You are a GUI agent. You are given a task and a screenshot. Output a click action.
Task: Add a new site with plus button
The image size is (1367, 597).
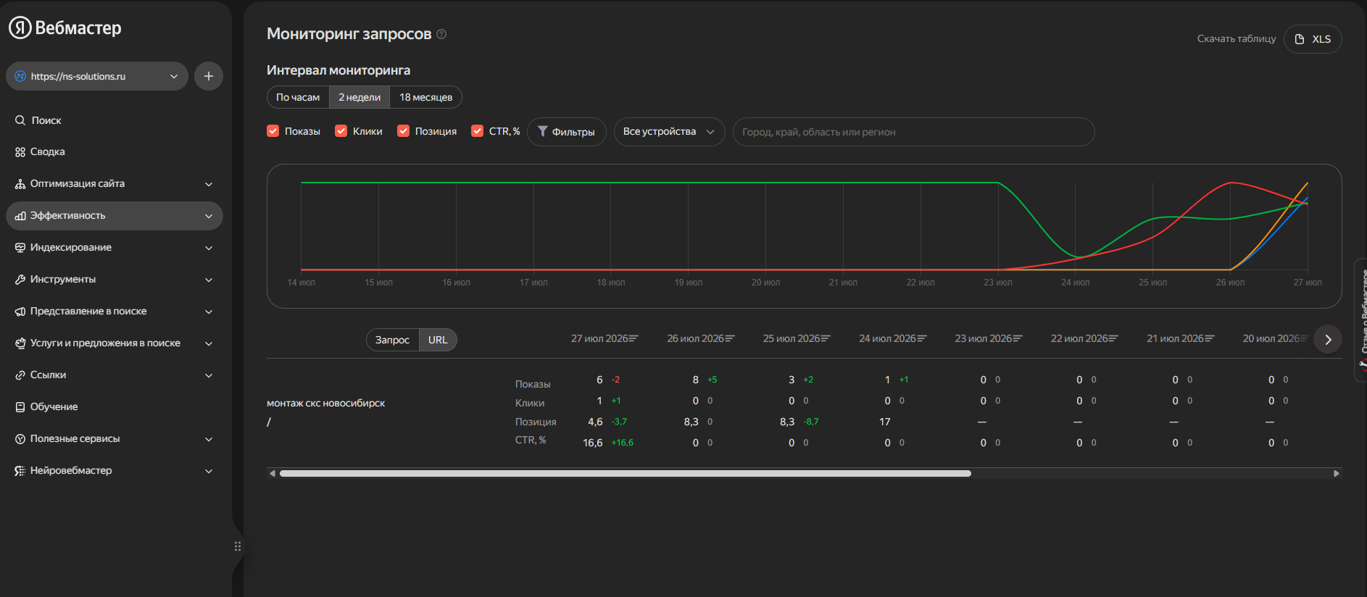point(209,76)
